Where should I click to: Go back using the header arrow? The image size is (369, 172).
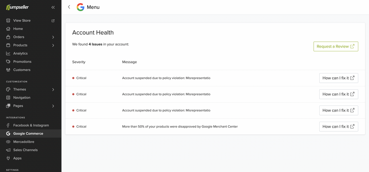[x=69, y=7]
